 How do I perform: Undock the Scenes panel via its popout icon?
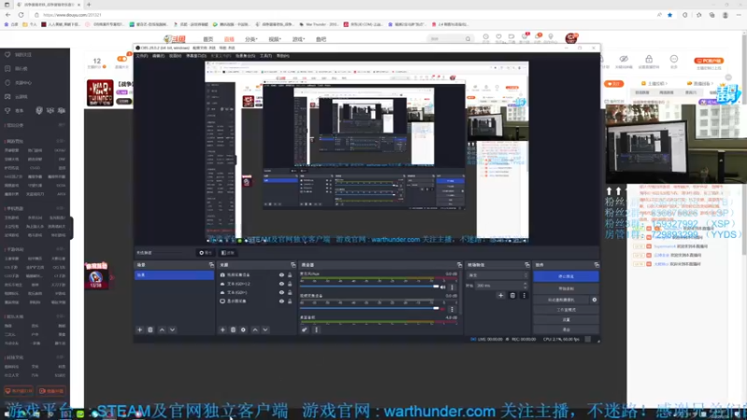[211, 265]
